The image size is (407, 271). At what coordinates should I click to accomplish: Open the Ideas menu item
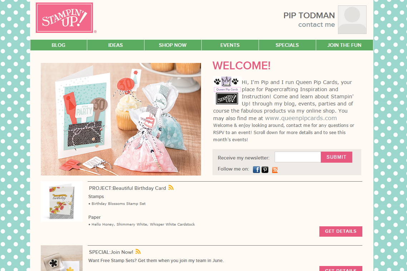116,45
